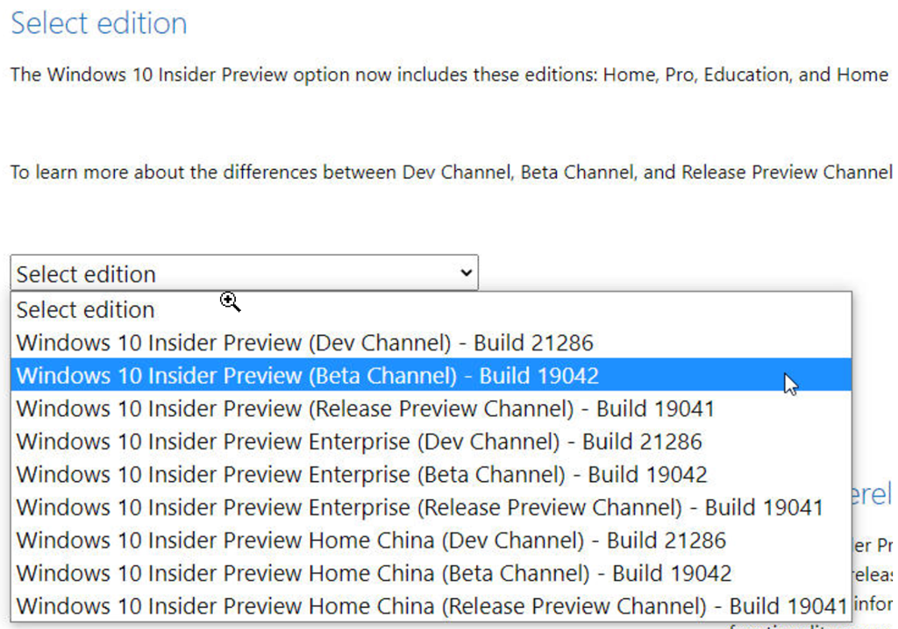Select Home China (Beta Channel) Build 19042
Screen dimensions: 898x629
(x=374, y=574)
